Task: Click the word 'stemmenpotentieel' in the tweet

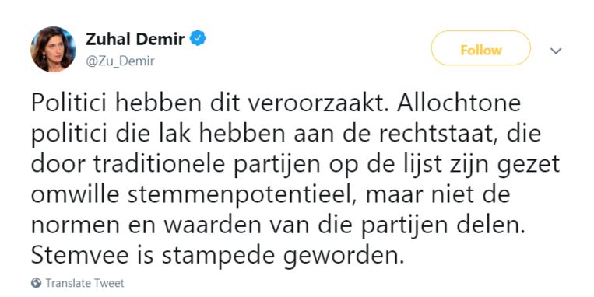Action: point(242,195)
